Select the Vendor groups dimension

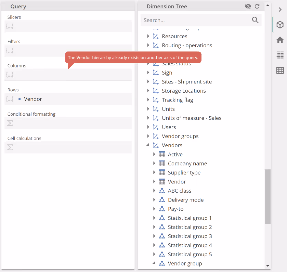pos(180,136)
